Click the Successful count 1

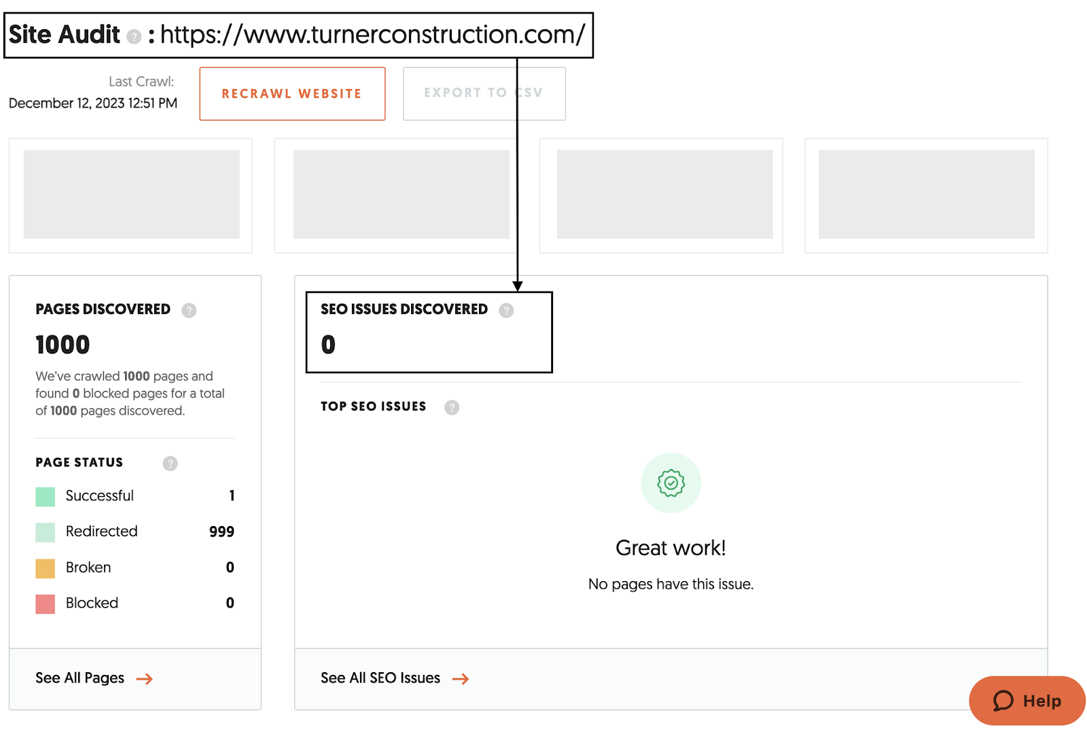232,496
